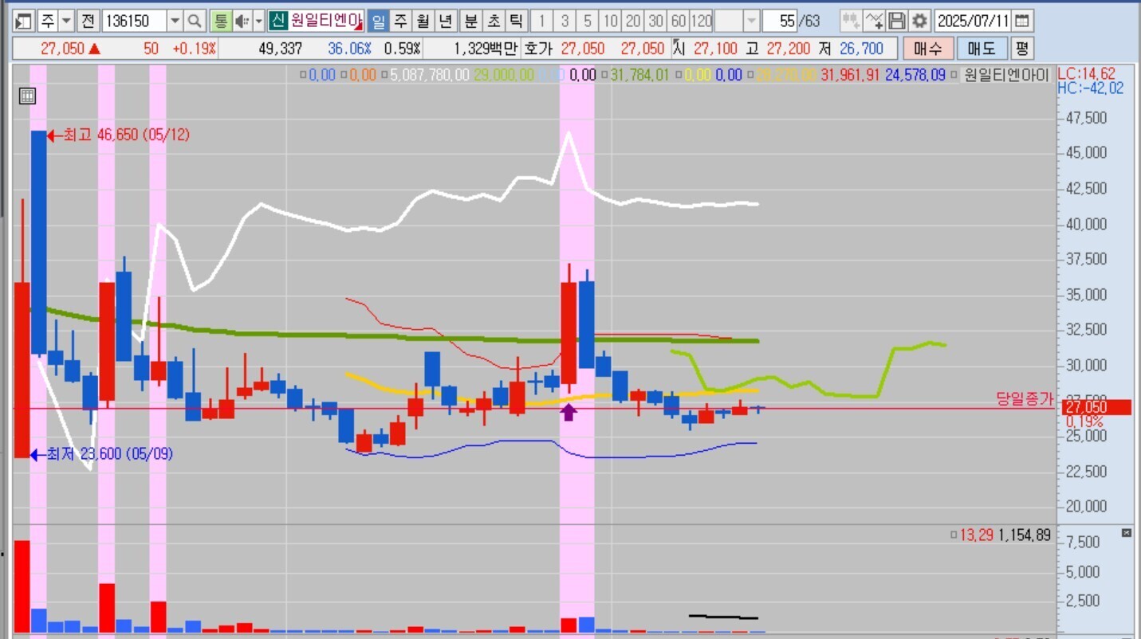Screen dimensions: 1141x639
Task: Switch to the 월 monthly chart tab
Action: 423,21
